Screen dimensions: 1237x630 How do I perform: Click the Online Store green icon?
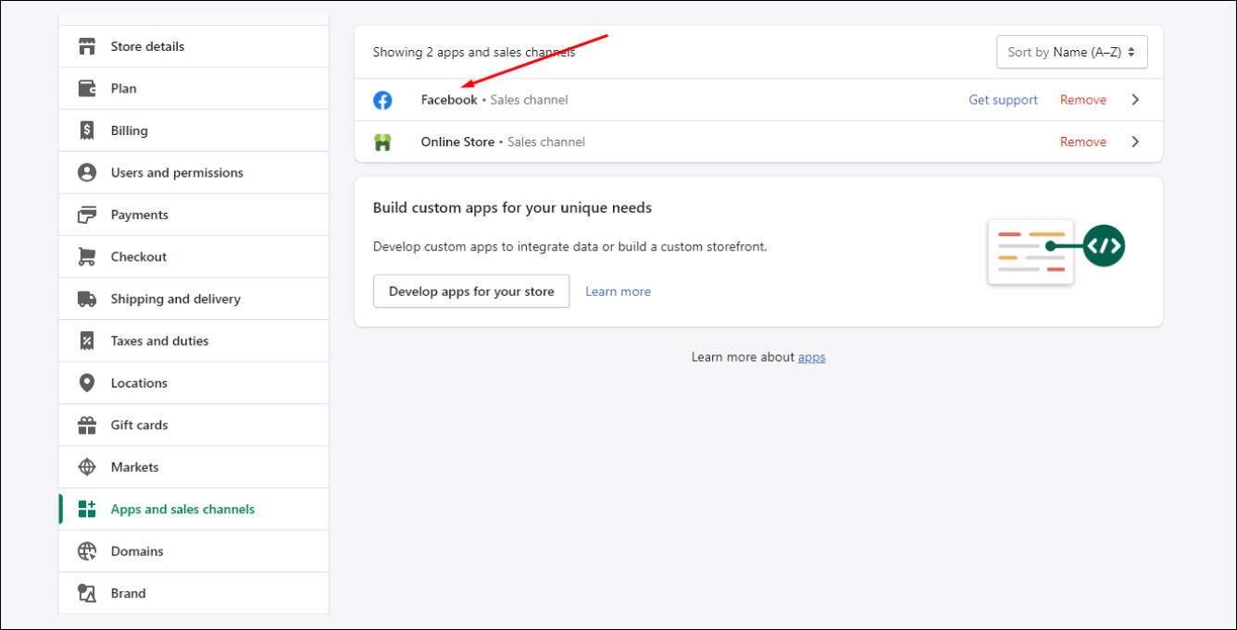(x=382, y=142)
